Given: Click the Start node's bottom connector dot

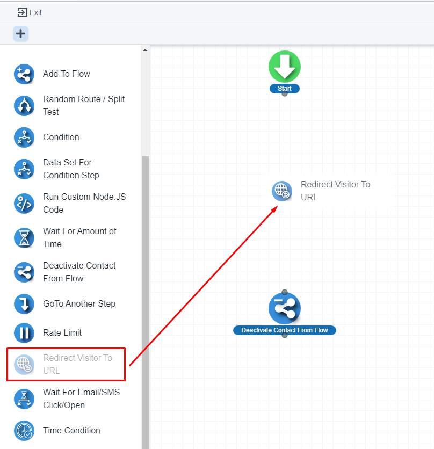Looking at the screenshot, I should pos(285,94).
